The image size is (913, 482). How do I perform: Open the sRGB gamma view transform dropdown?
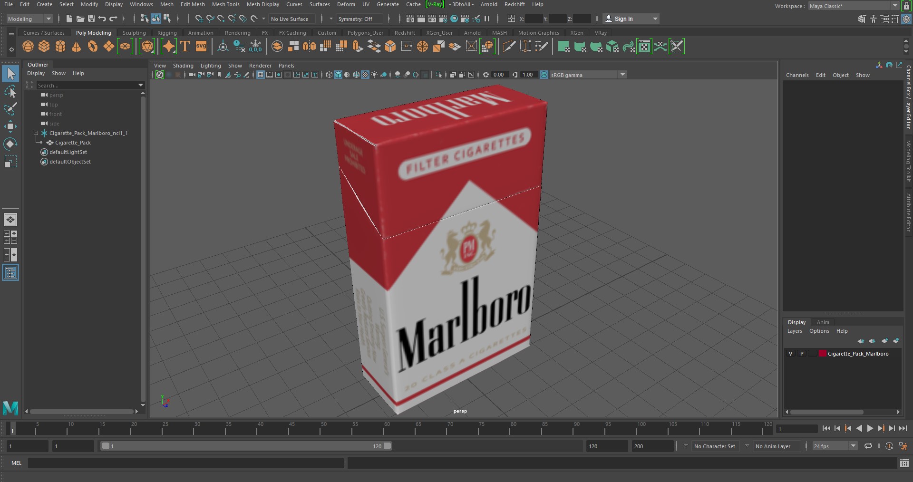pyautogui.click(x=588, y=75)
